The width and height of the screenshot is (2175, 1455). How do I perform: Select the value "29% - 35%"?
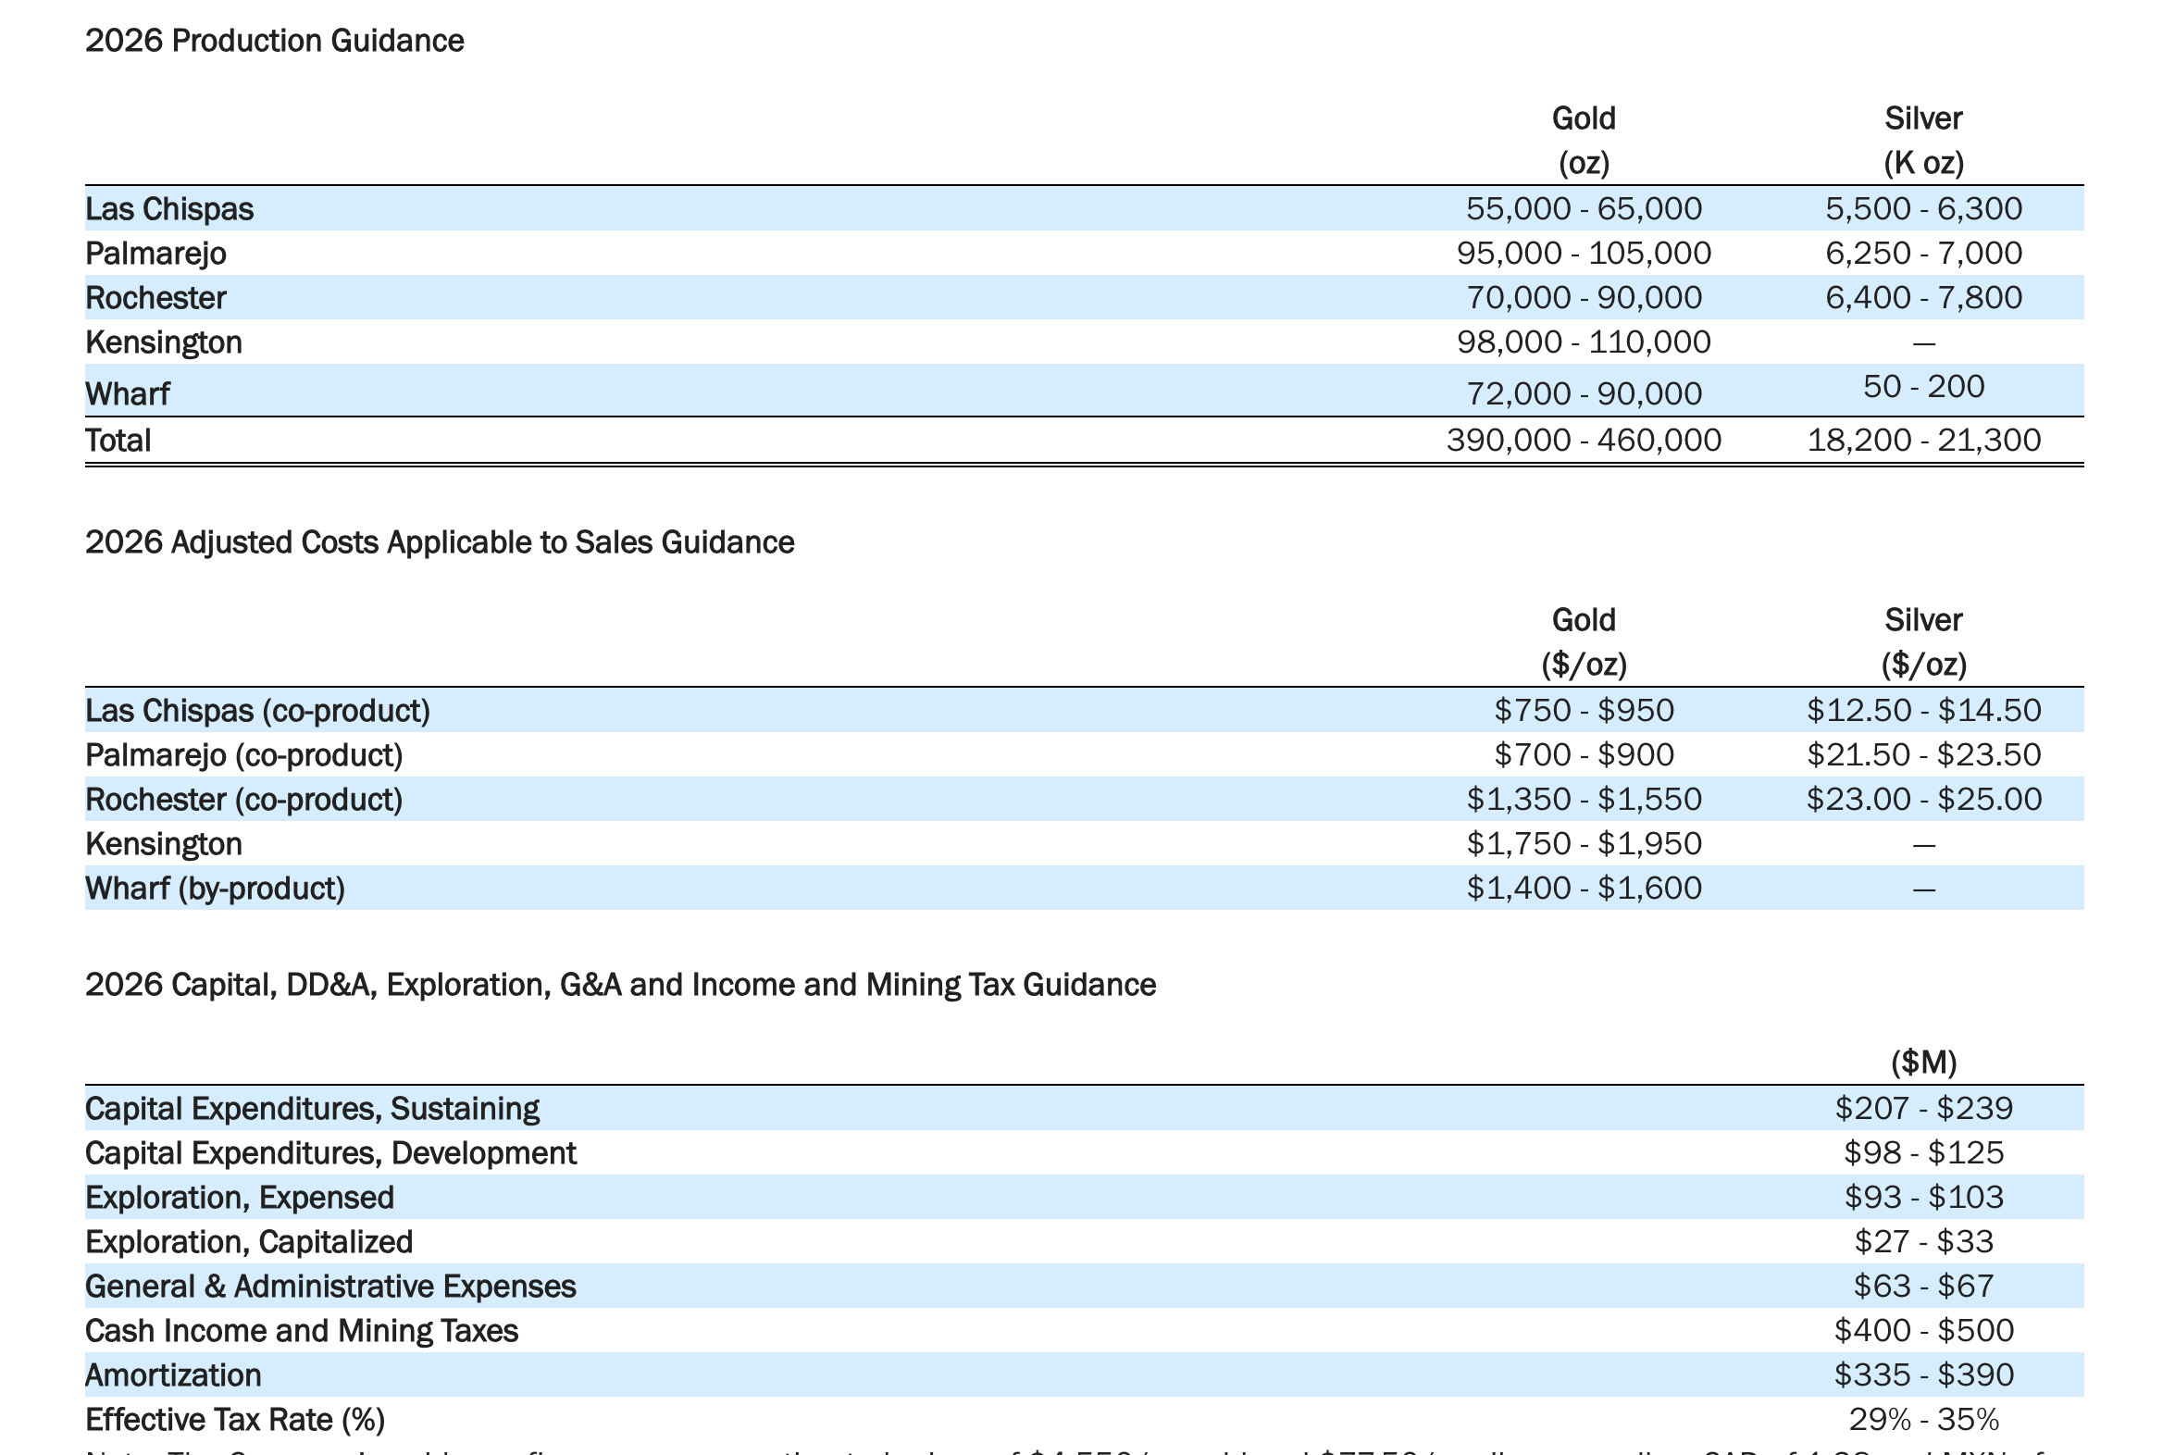coord(1923,1421)
